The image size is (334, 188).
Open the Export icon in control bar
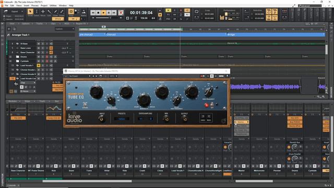(x=6, y=11)
